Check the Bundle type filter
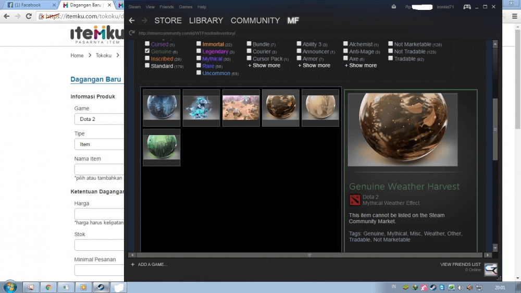 (249, 44)
